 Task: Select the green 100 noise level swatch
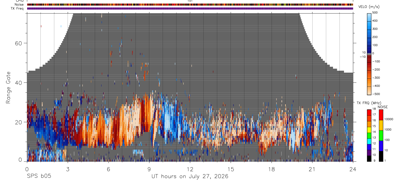[381, 135]
